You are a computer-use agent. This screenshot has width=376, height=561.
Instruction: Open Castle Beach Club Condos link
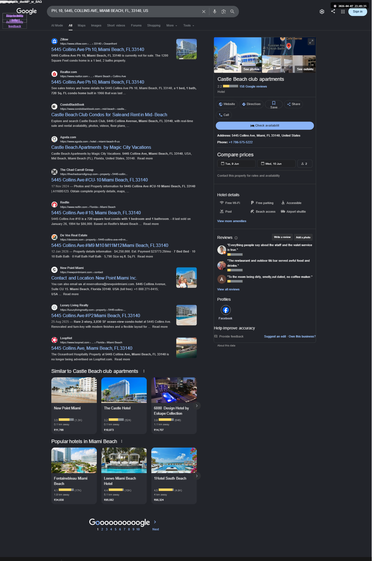click(109, 115)
